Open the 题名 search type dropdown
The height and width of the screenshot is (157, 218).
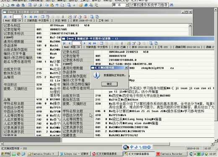(x=127, y=5)
